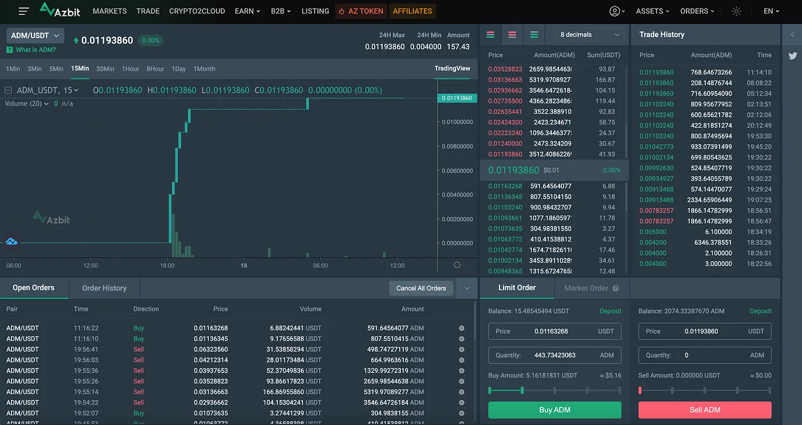This screenshot has height=425, width=802.
Task: Collapse the right sidebar arrow
Action: point(792,35)
